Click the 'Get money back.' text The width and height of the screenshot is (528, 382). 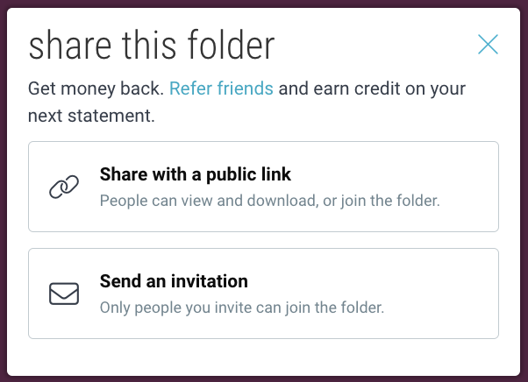click(96, 88)
